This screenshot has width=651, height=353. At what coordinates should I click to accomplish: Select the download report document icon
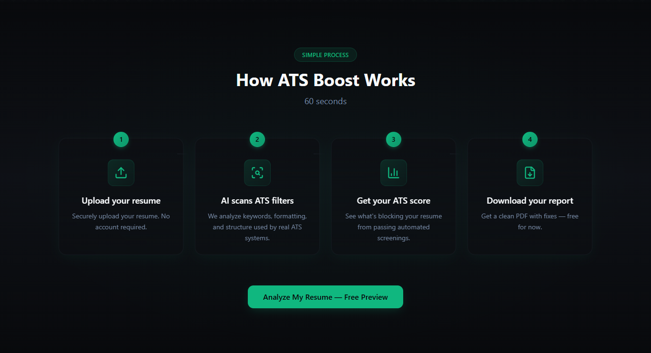tap(529, 173)
